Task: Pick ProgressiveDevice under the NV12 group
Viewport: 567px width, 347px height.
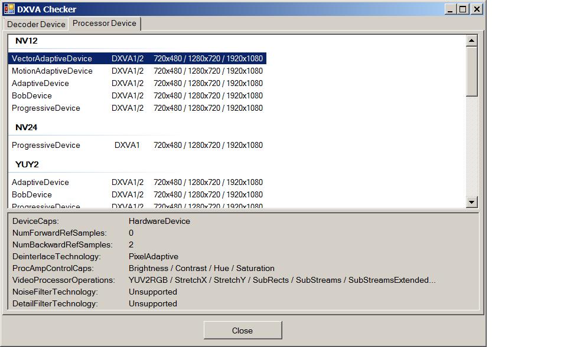Action: click(45, 108)
